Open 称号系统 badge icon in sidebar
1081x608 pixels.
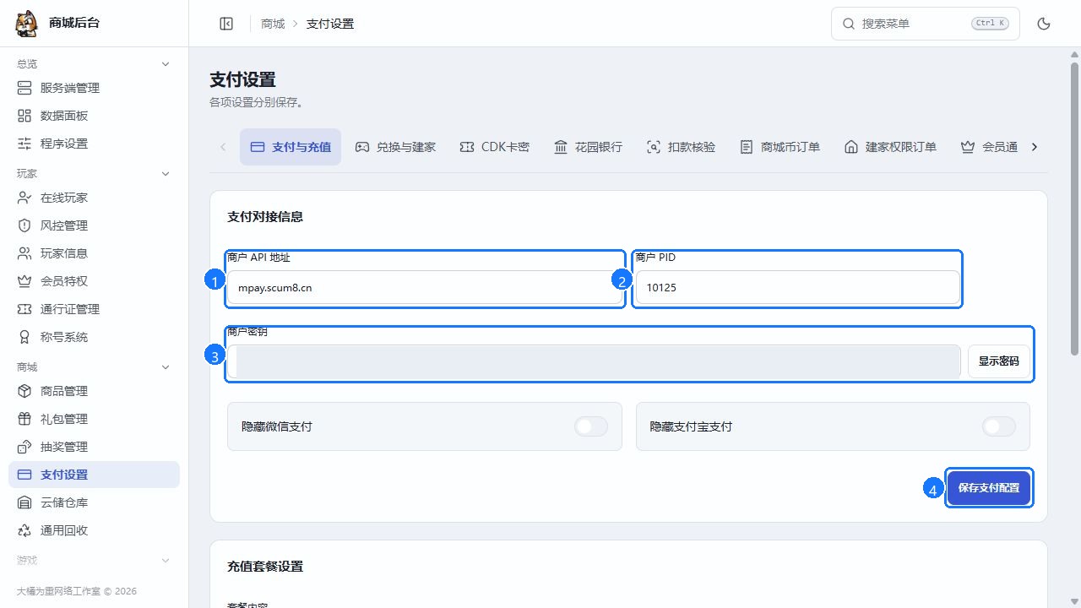[24, 337]
